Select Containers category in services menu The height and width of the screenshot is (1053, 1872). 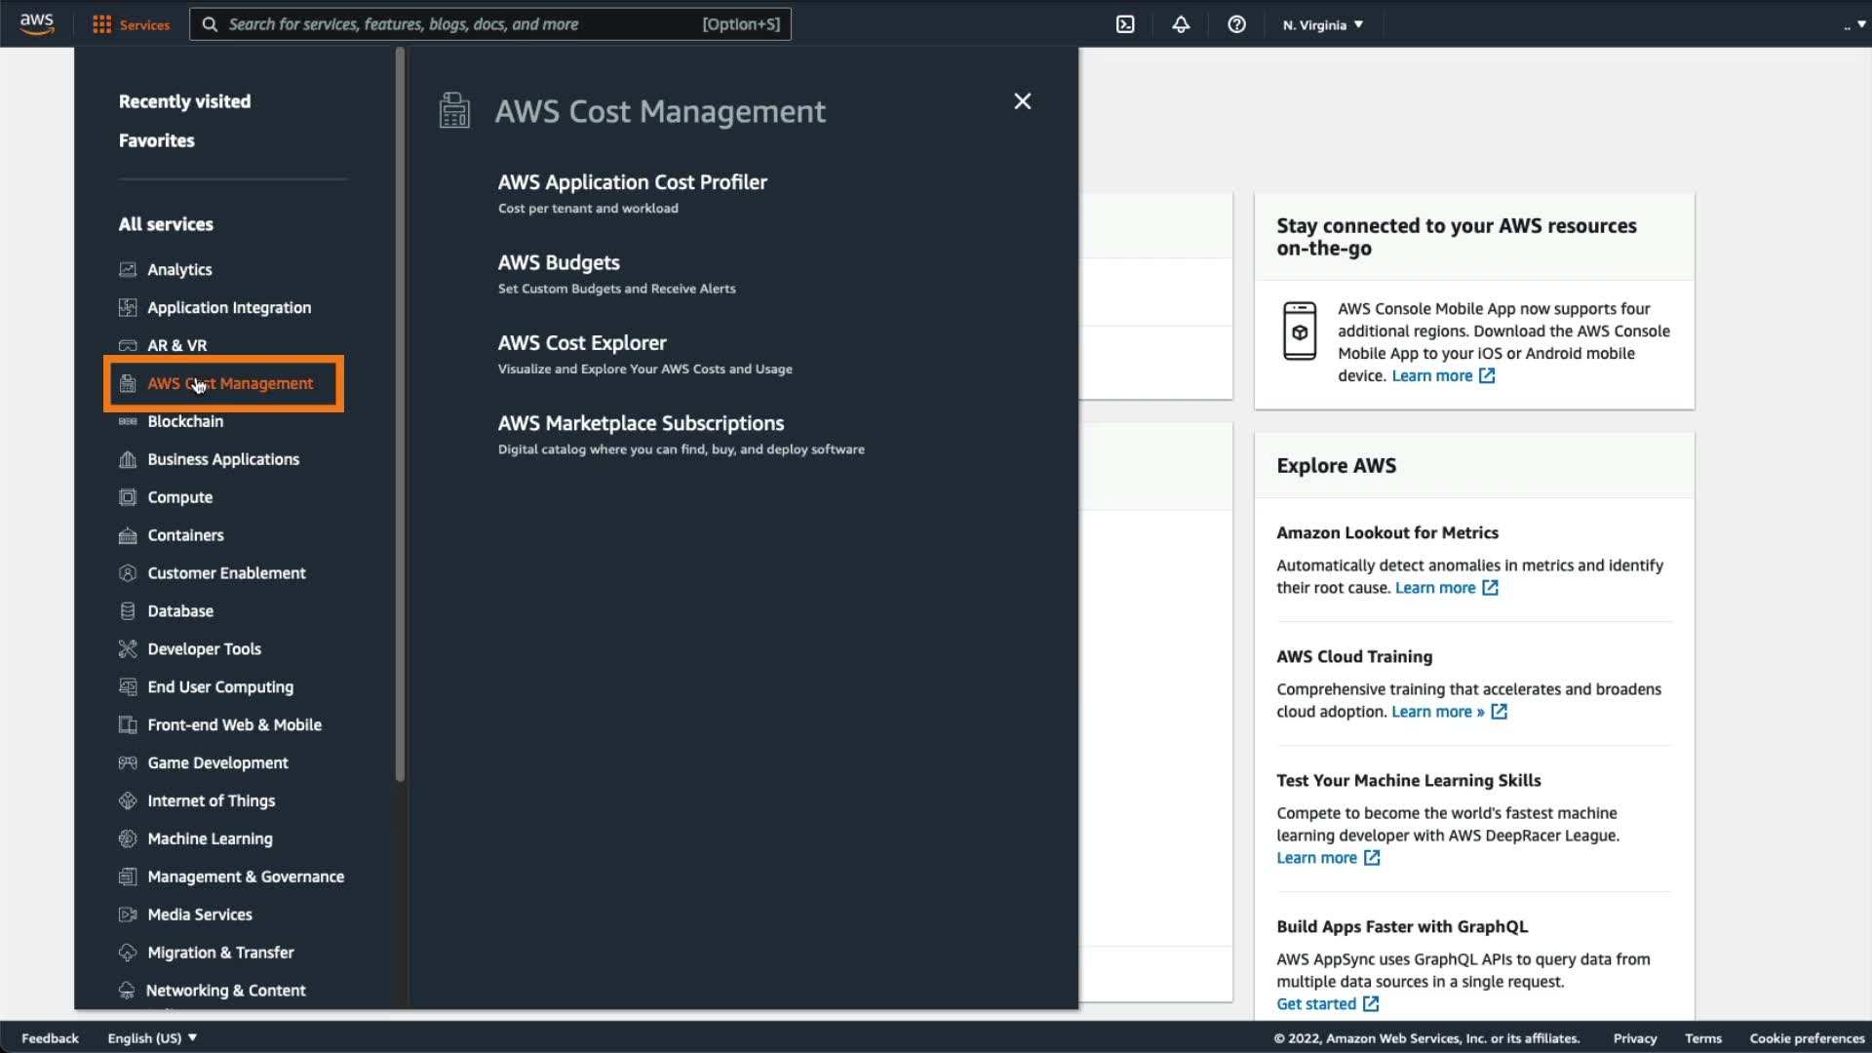click(185, 535)
